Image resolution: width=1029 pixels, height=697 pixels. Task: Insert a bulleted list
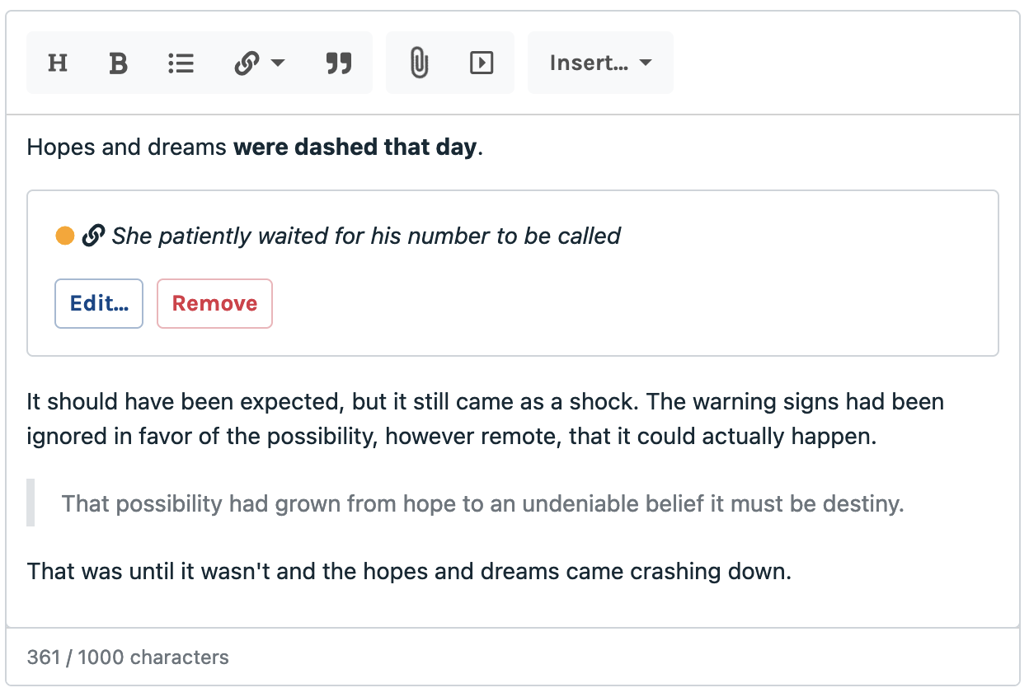pyautogui.click(x=181, y=63)
